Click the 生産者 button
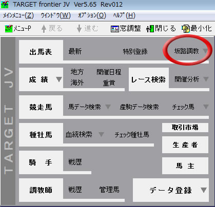215x207 pixels. click(x=185, y=144)
